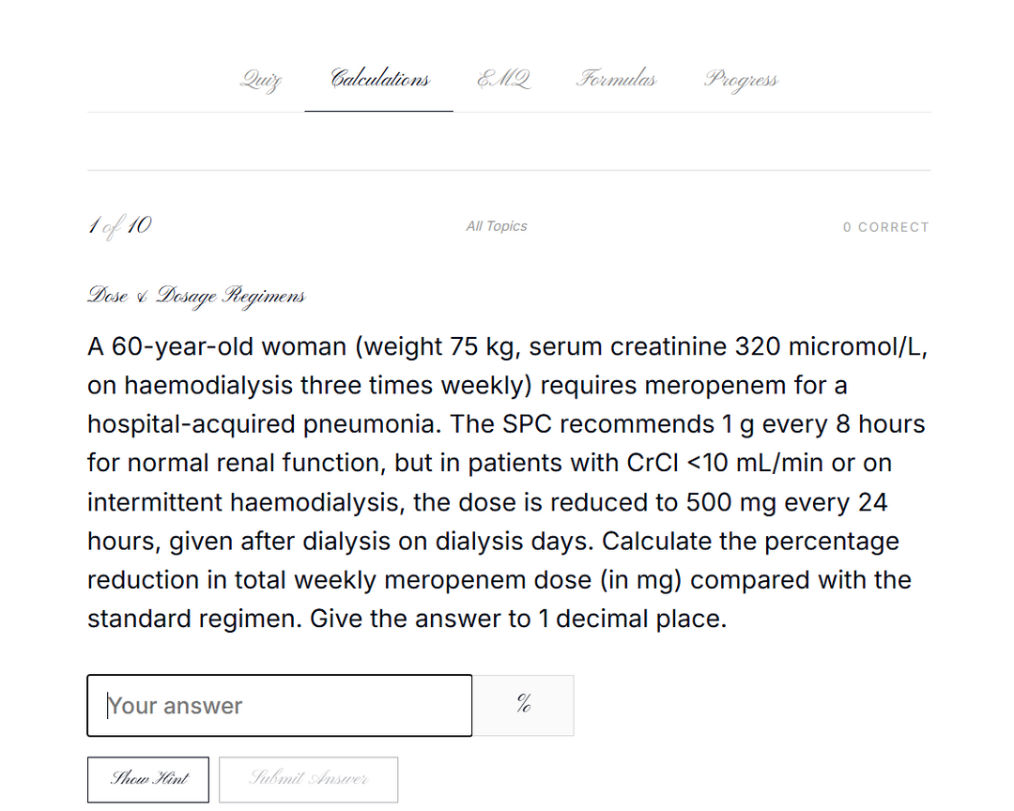This screenshot has height=811, width=1014.
Task: Submit the answer using Submit Answer
Action: pyautogui.click(x=309, y=779)
